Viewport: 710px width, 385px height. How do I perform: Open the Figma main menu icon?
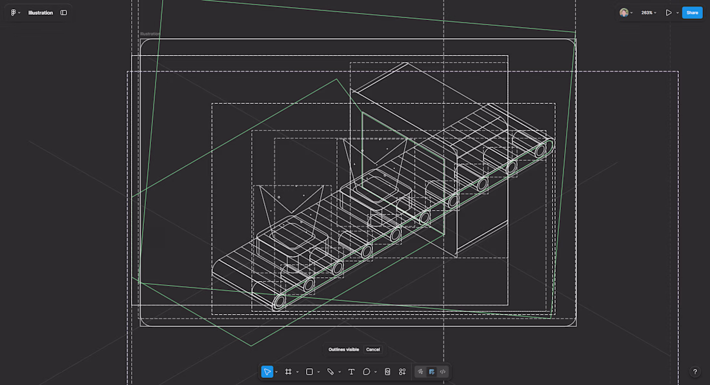click(13, 13)
